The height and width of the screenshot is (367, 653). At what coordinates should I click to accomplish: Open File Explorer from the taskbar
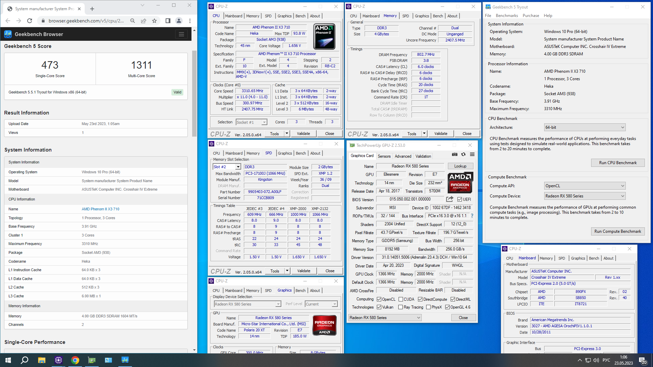(41, 360)
